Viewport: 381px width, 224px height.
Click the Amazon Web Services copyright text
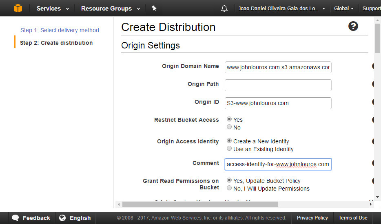(x=202, y=218)
